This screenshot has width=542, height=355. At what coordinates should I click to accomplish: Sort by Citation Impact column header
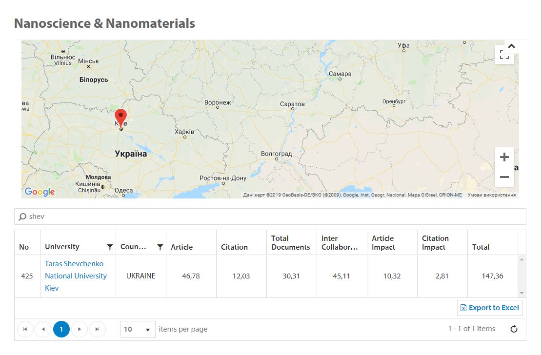[435, 243]
